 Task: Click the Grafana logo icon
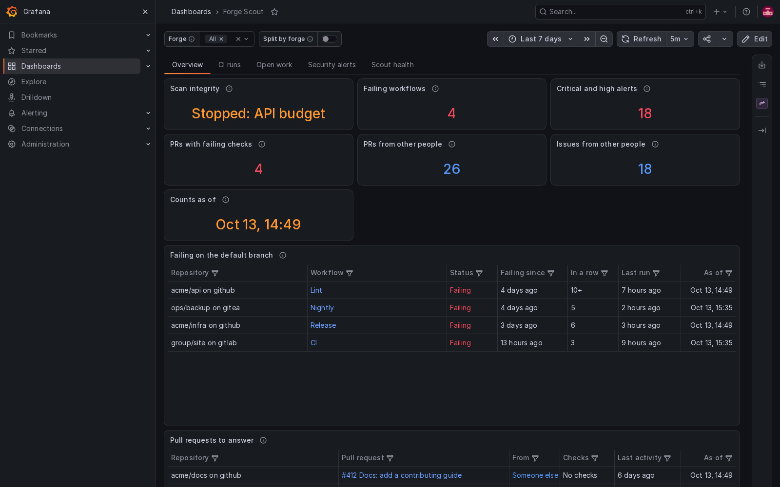[x=12, y=12]
